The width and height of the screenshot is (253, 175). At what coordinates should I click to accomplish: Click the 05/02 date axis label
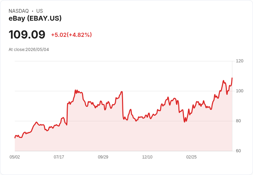coord(15,157)
